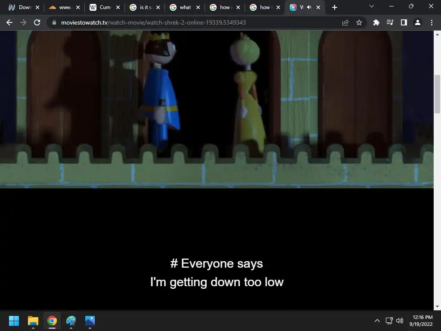
Task: Open a new tab
Action: tap(334, 8)
